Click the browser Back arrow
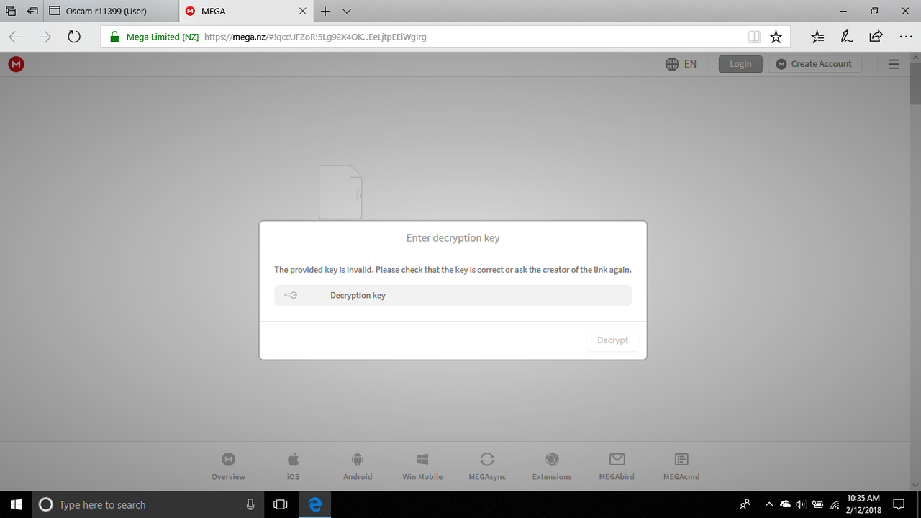This screenshot has width=921, height=518. click(x=15, y=37)
